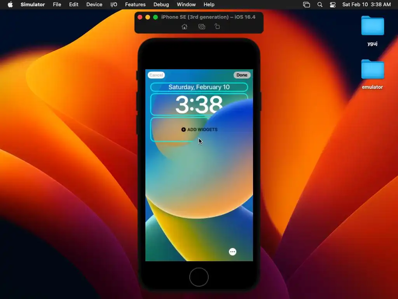Viewport: 398px width, 299px height.
Task: Open the Device menu
Action: point(94,5)
